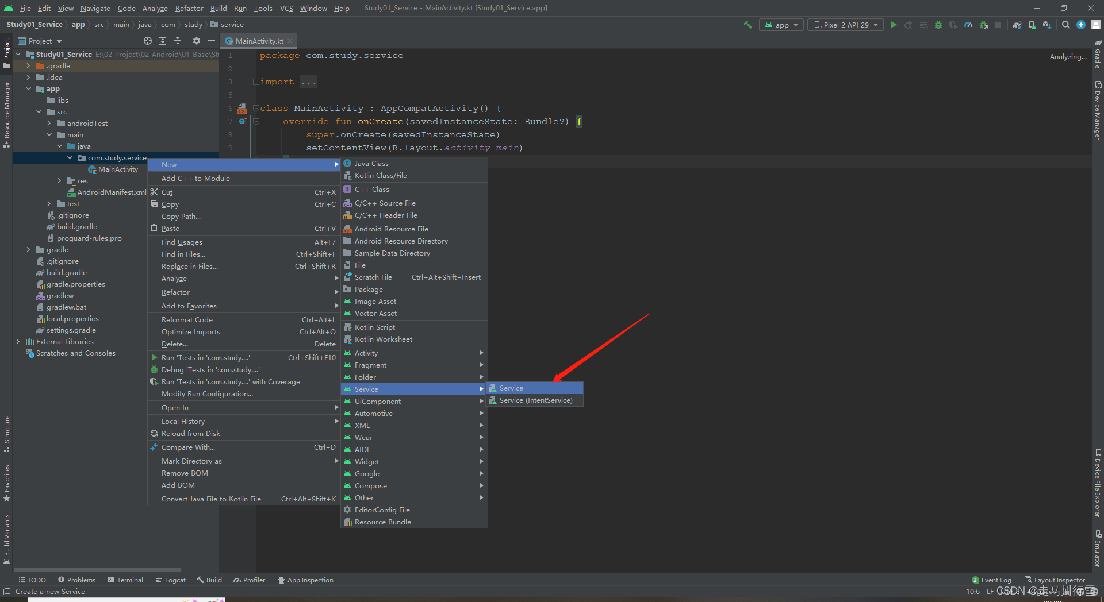Click Sync Project with Gradle Files icon

pos(1017,25)
